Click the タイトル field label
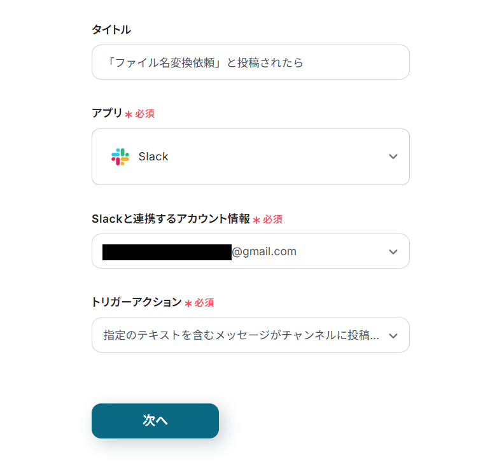497x476 pixels. click(x=111, y=29)
